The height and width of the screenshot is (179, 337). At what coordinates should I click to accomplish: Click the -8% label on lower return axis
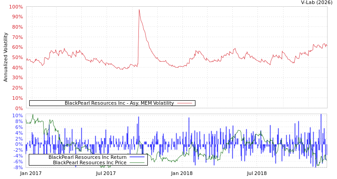(17, 168)
